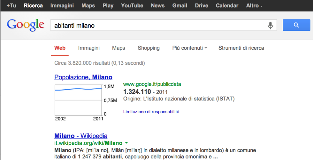Screen dimensions: 313x160
Task: Open the Wikipedia result green arrow menu
Action: [x=126, y=143]
